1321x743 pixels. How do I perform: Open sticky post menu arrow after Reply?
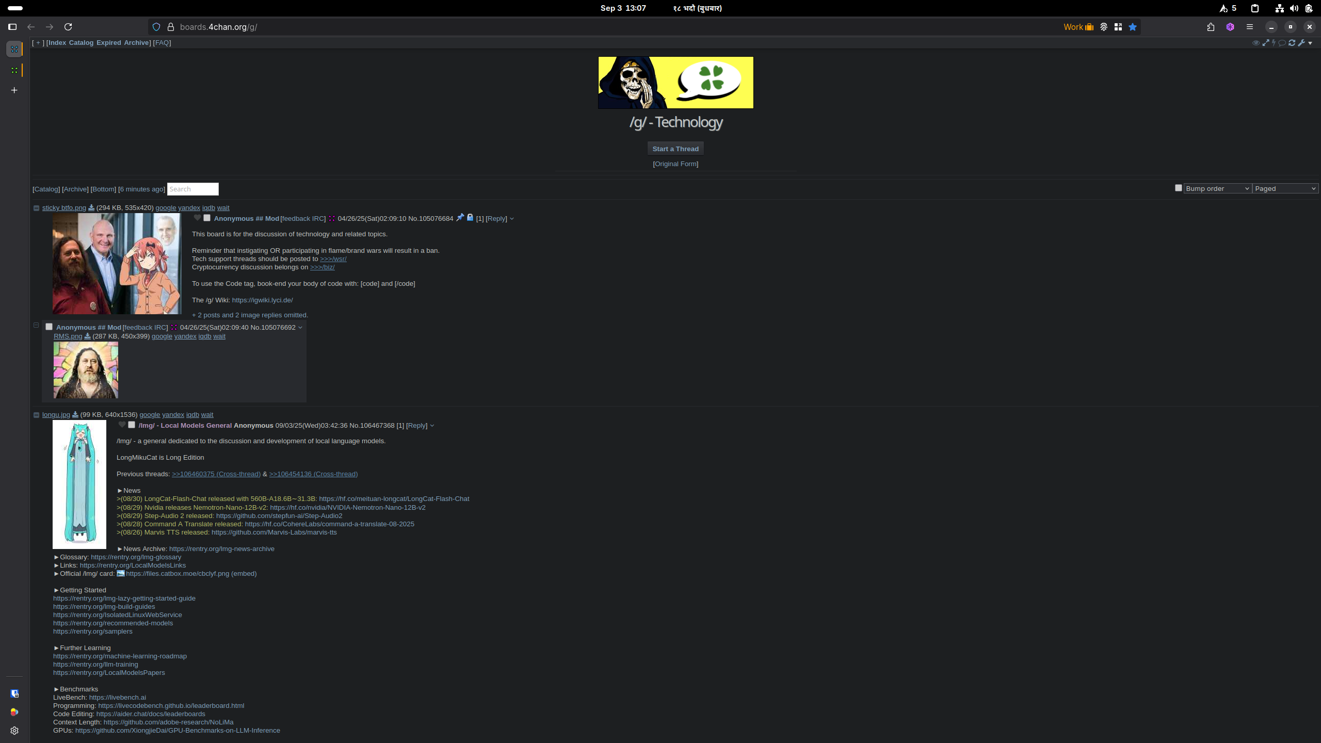pos(512,219)
